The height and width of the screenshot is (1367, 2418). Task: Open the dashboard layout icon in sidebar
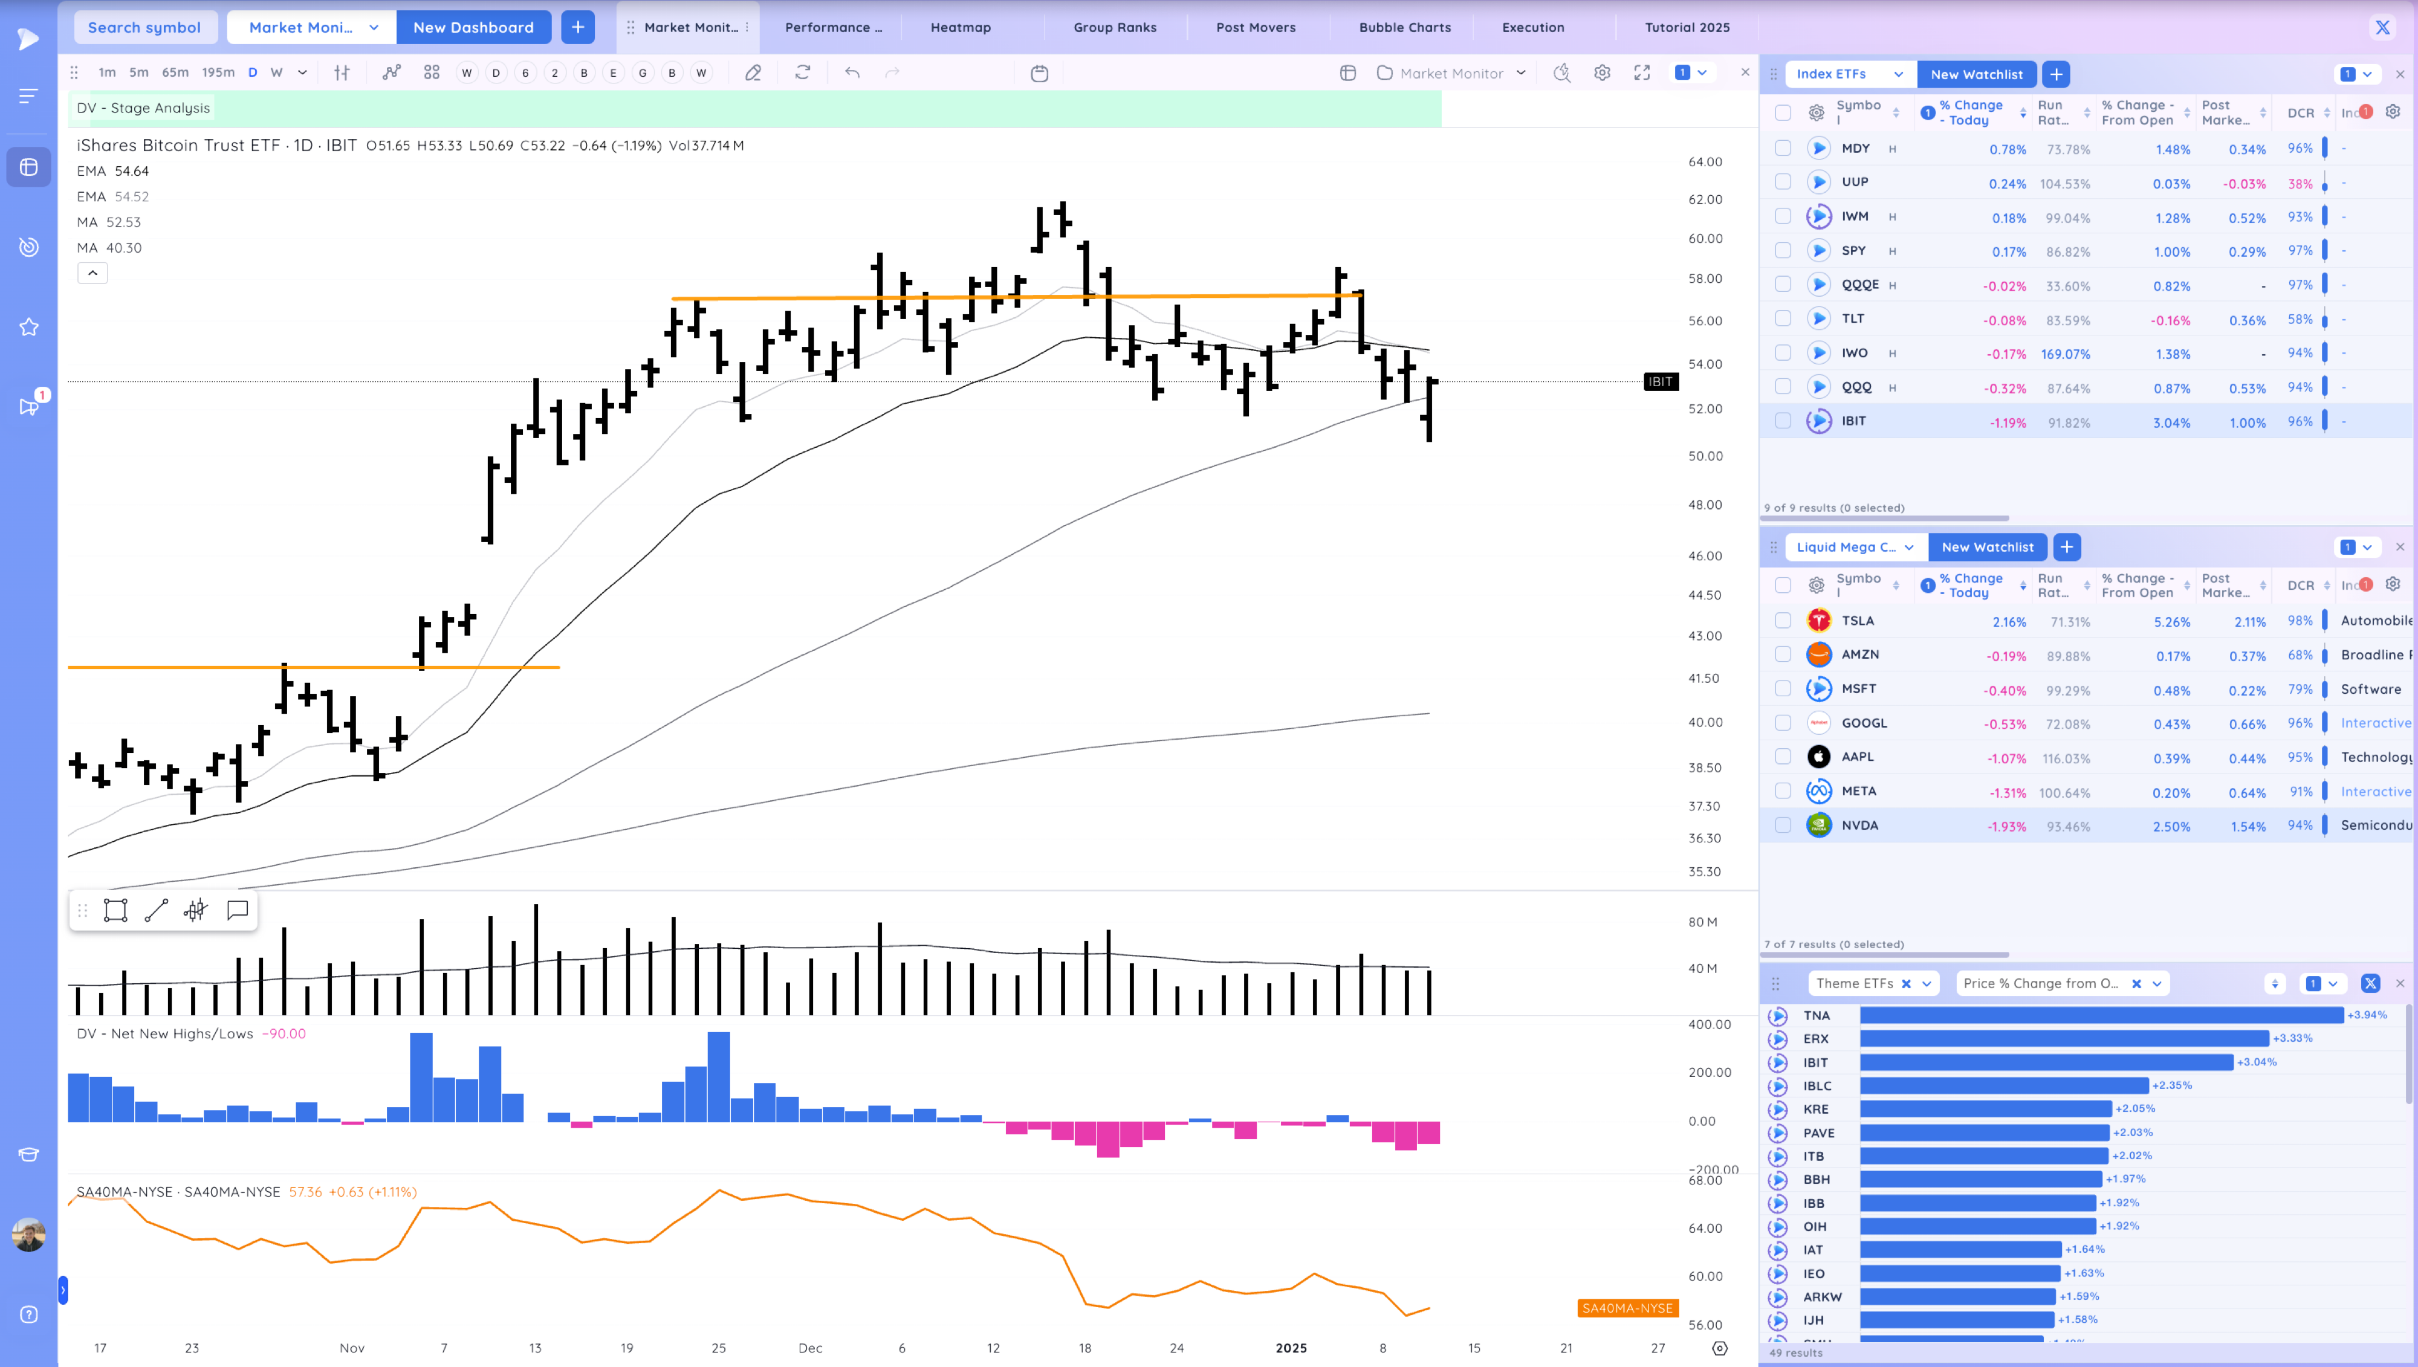pos(28,167)
